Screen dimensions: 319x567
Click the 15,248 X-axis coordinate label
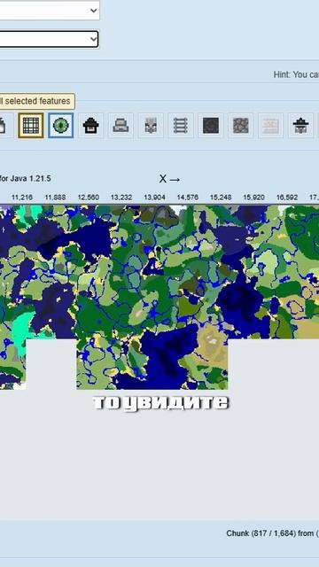point(221,198)
